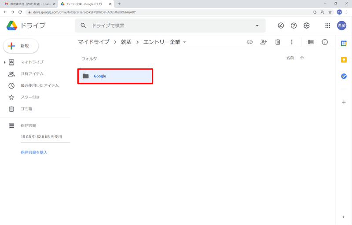Open Google Keep side panel icon
This screenshot has height=225, width=352.
[x=344, y=60]
